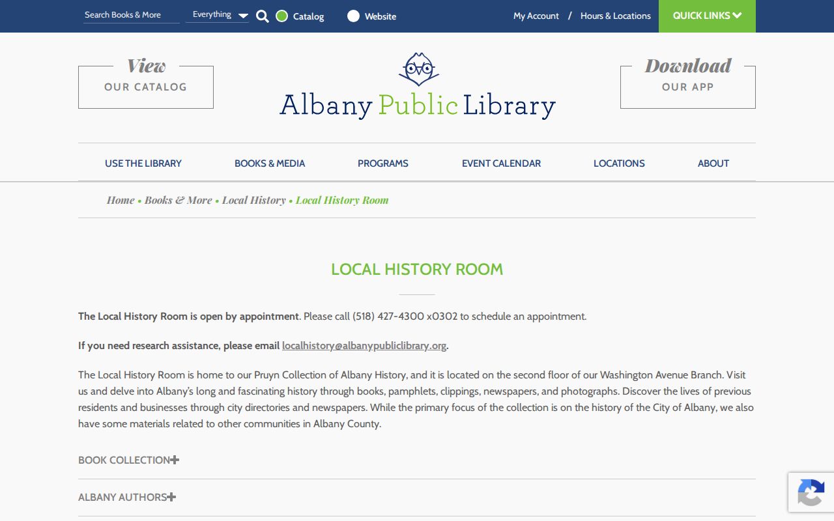Image resolution: width=834 pixels, height=521 pixels.
Task: Click the Albany Public Library owl logo
Action: (x=418, y=86)
